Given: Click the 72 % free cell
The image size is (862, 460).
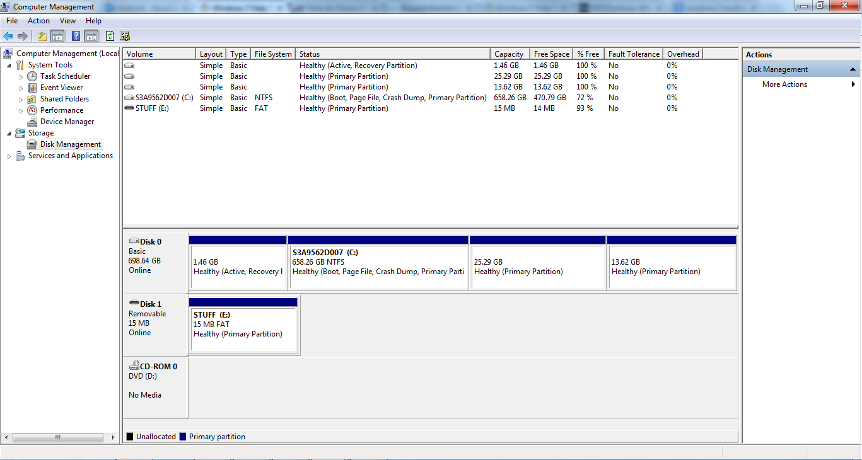Looking at the screenshot, I should pos(585,98).
